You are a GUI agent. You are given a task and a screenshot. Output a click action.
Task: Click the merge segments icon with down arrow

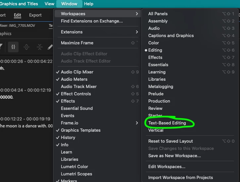[x=40, y=47]
